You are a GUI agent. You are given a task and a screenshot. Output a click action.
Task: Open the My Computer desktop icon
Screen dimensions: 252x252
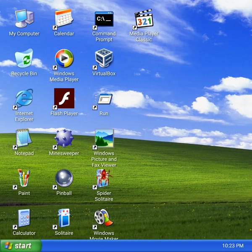pos(24,18)
